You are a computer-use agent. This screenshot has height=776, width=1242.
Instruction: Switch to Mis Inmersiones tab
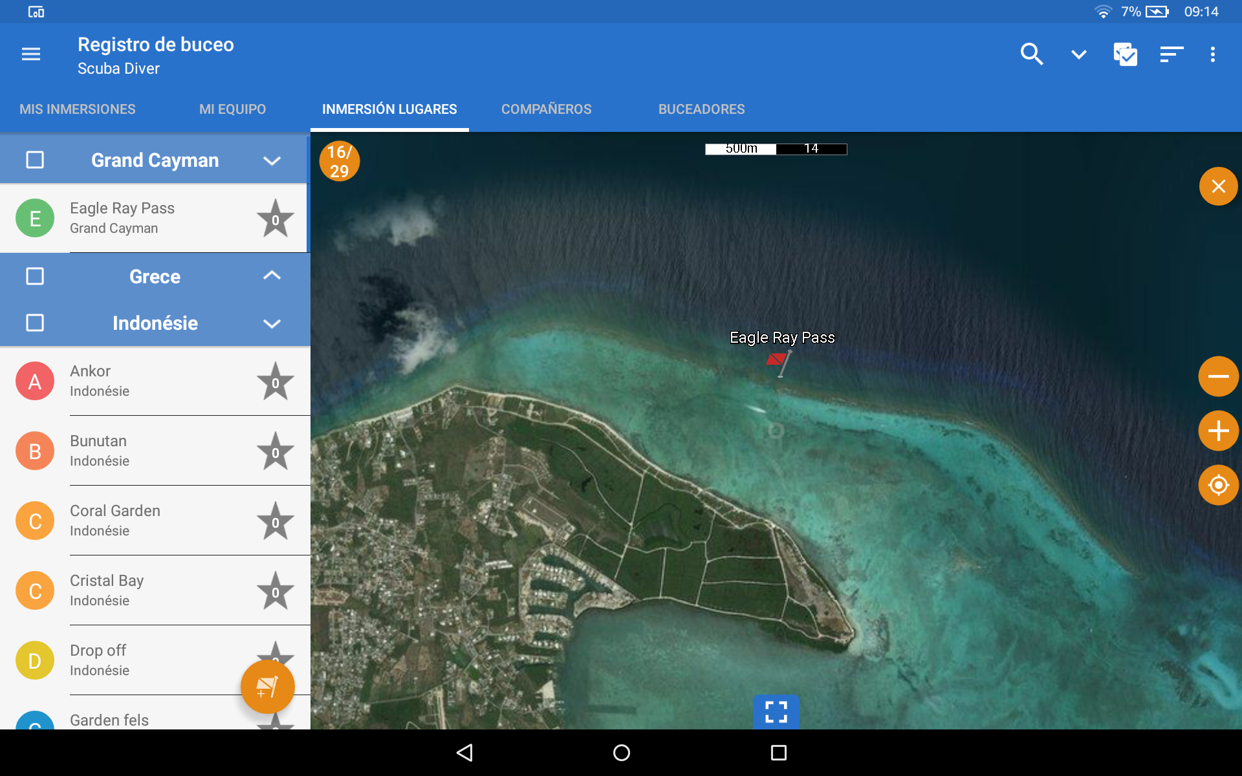[x=78, y=109]
